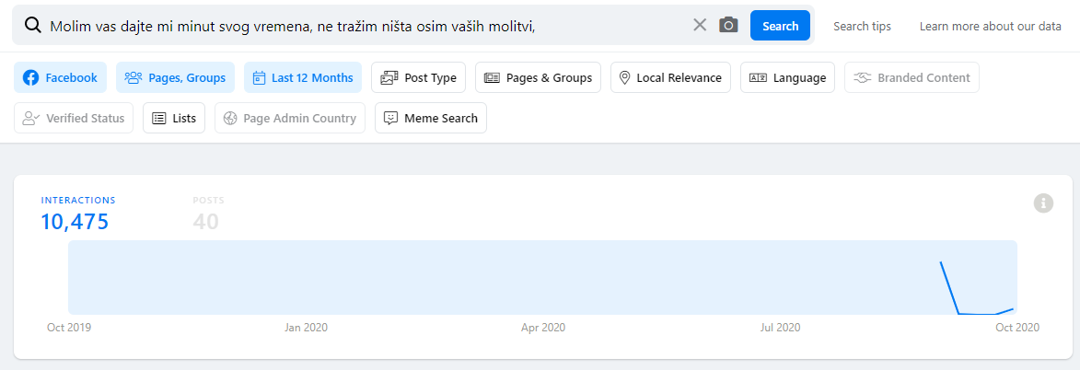Toggle Meme Search filter
This screenshot has height=370, width=1080.
(x=431, y=118)
